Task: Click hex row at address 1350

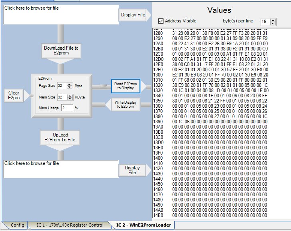Action: (210, 101)
